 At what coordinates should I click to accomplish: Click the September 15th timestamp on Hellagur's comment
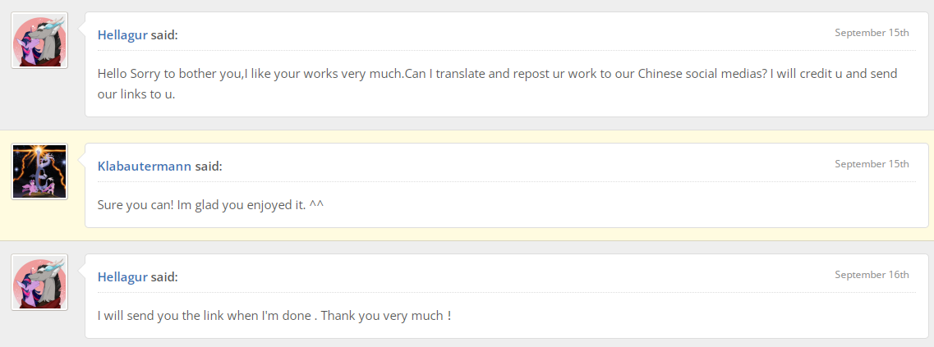tap(872, 33)
